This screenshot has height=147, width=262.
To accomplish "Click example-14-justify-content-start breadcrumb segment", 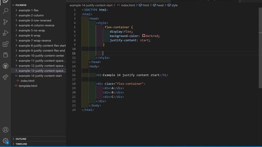I will 91,5.
